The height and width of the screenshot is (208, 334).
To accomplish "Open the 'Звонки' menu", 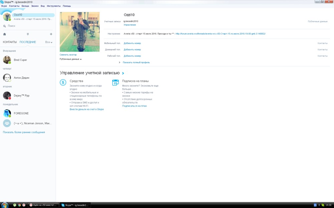I will [x=35, y=6].
